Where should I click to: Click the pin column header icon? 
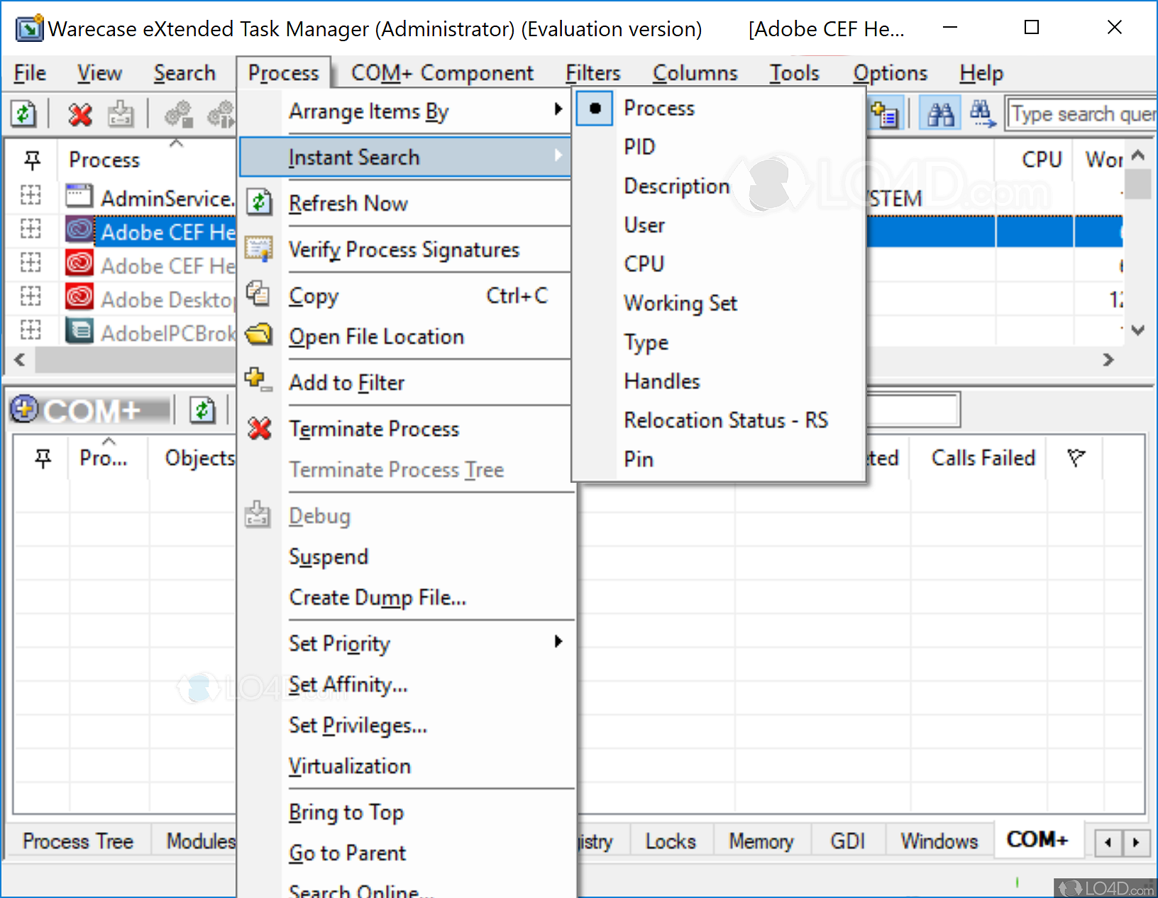[x=32, y=160]
